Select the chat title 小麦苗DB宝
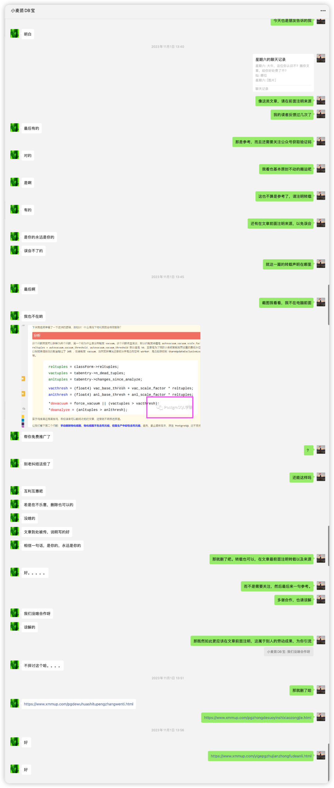This screenshot has width=334, height=788. click(x=23, y=11)
